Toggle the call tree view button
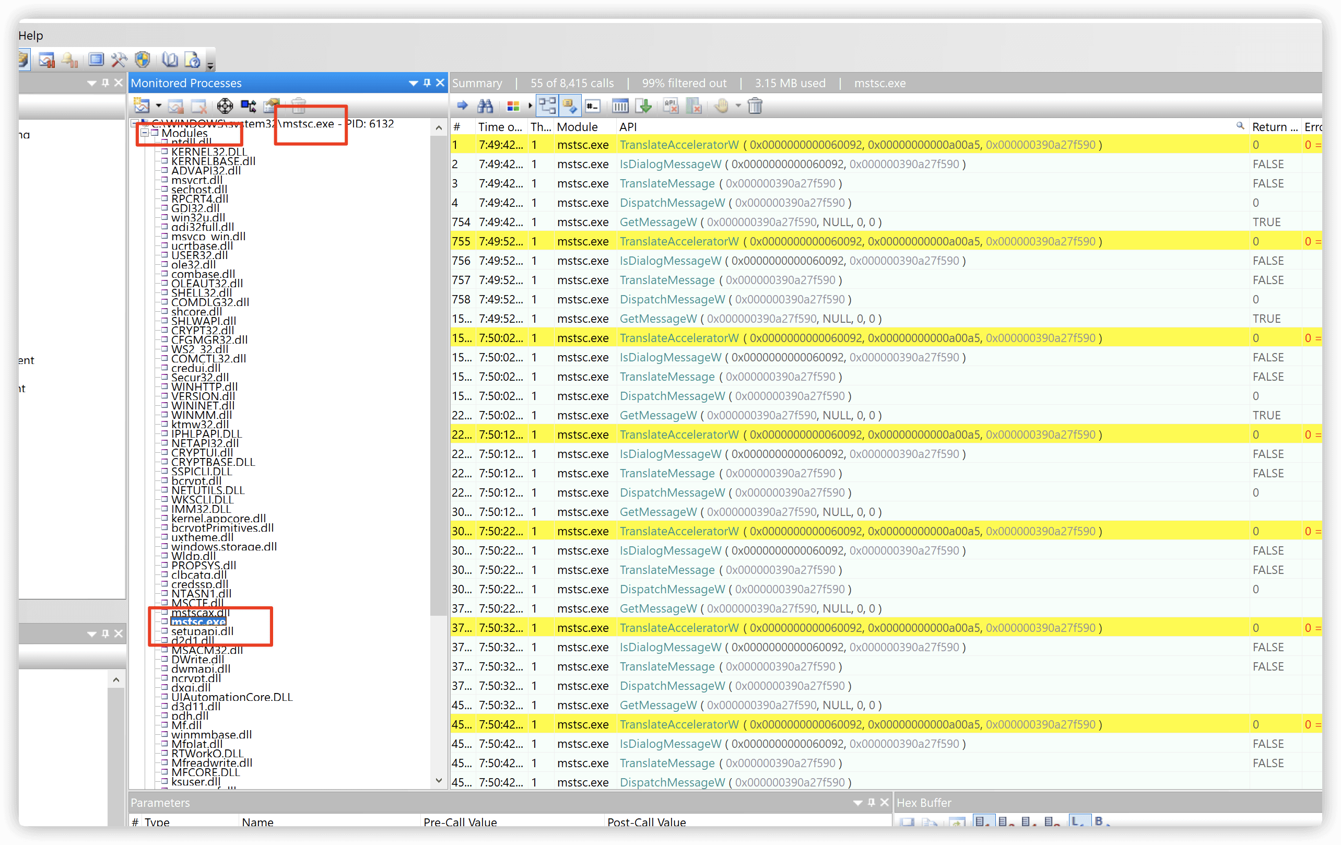The width and height of the screenshot is (1341, 845). tap(547, 106)
